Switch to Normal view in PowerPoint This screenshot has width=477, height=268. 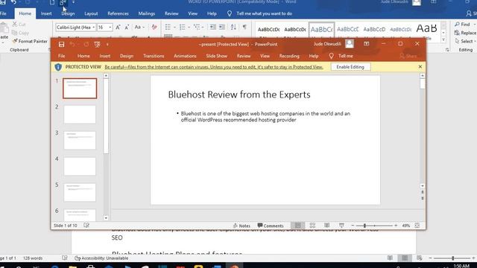297,226
